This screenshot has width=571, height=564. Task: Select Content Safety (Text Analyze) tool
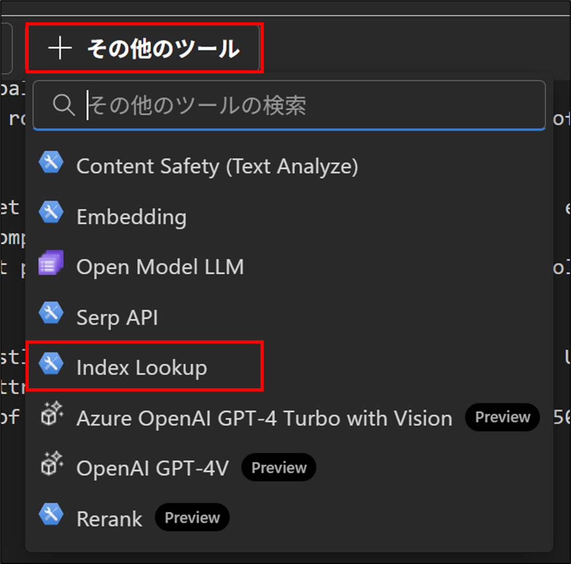point(289,166)
